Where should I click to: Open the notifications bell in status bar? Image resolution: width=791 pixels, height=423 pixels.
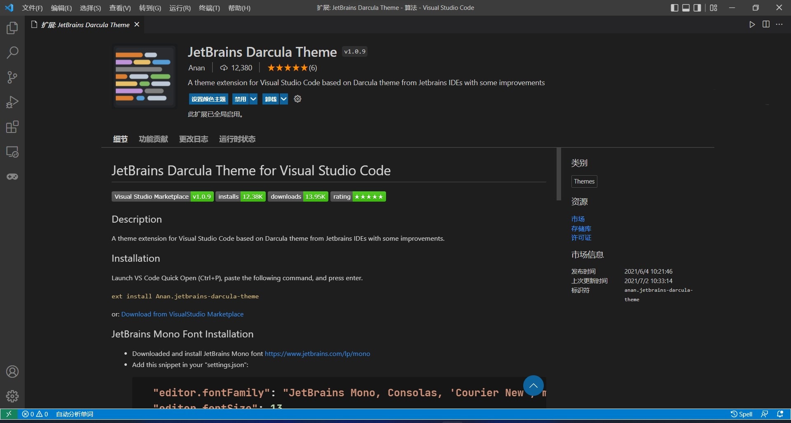[781, 414]
